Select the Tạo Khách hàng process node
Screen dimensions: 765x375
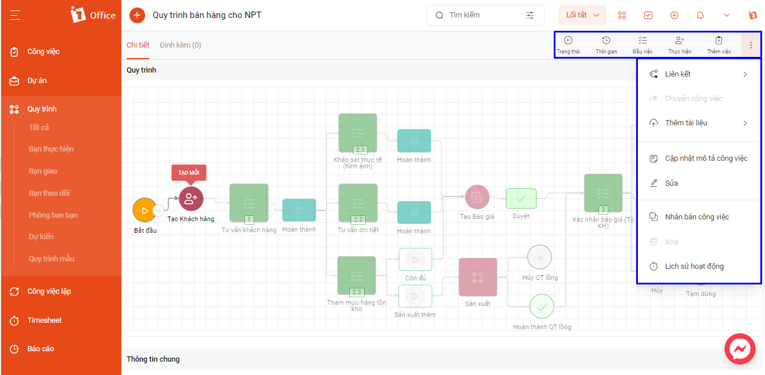point(191,199)
